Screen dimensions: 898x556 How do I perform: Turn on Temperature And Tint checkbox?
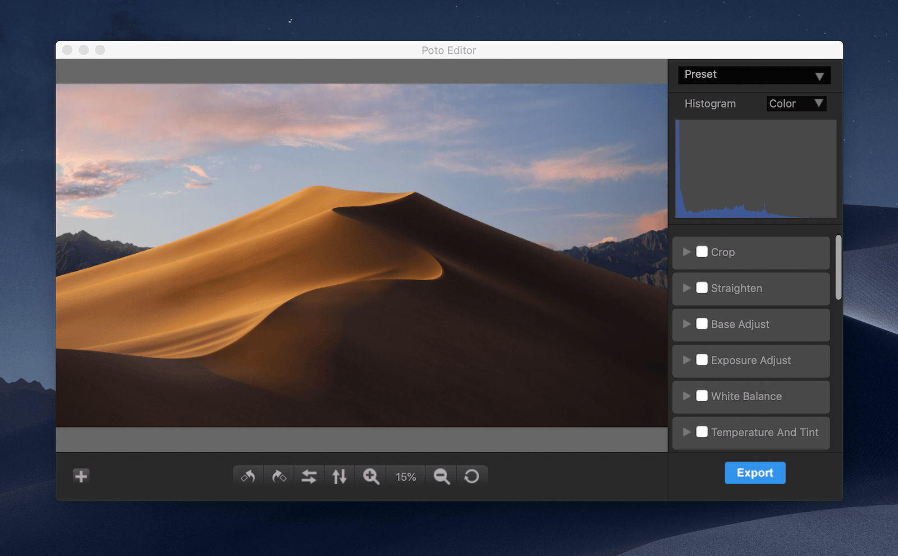[x=702, y=432]
